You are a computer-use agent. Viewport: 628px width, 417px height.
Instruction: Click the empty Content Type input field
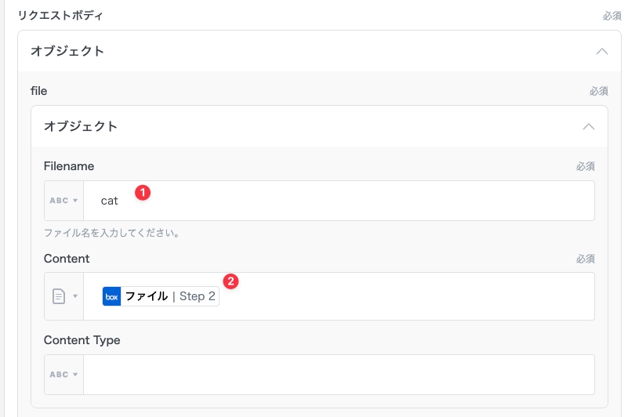[x=337, y=375]
